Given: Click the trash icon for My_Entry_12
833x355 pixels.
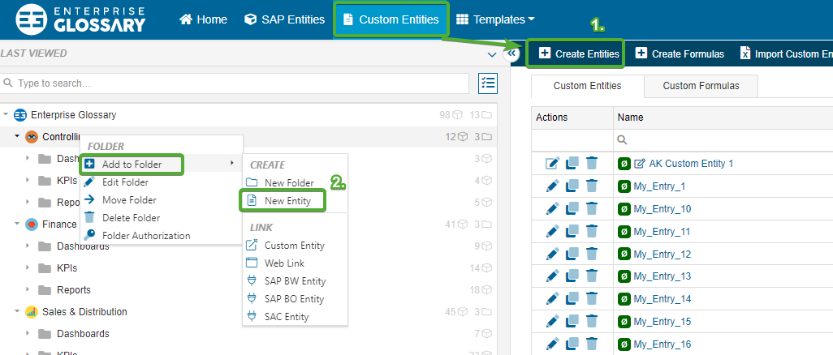Looking at the screenshot, I should pyautogui.click(x=592, y=254).
